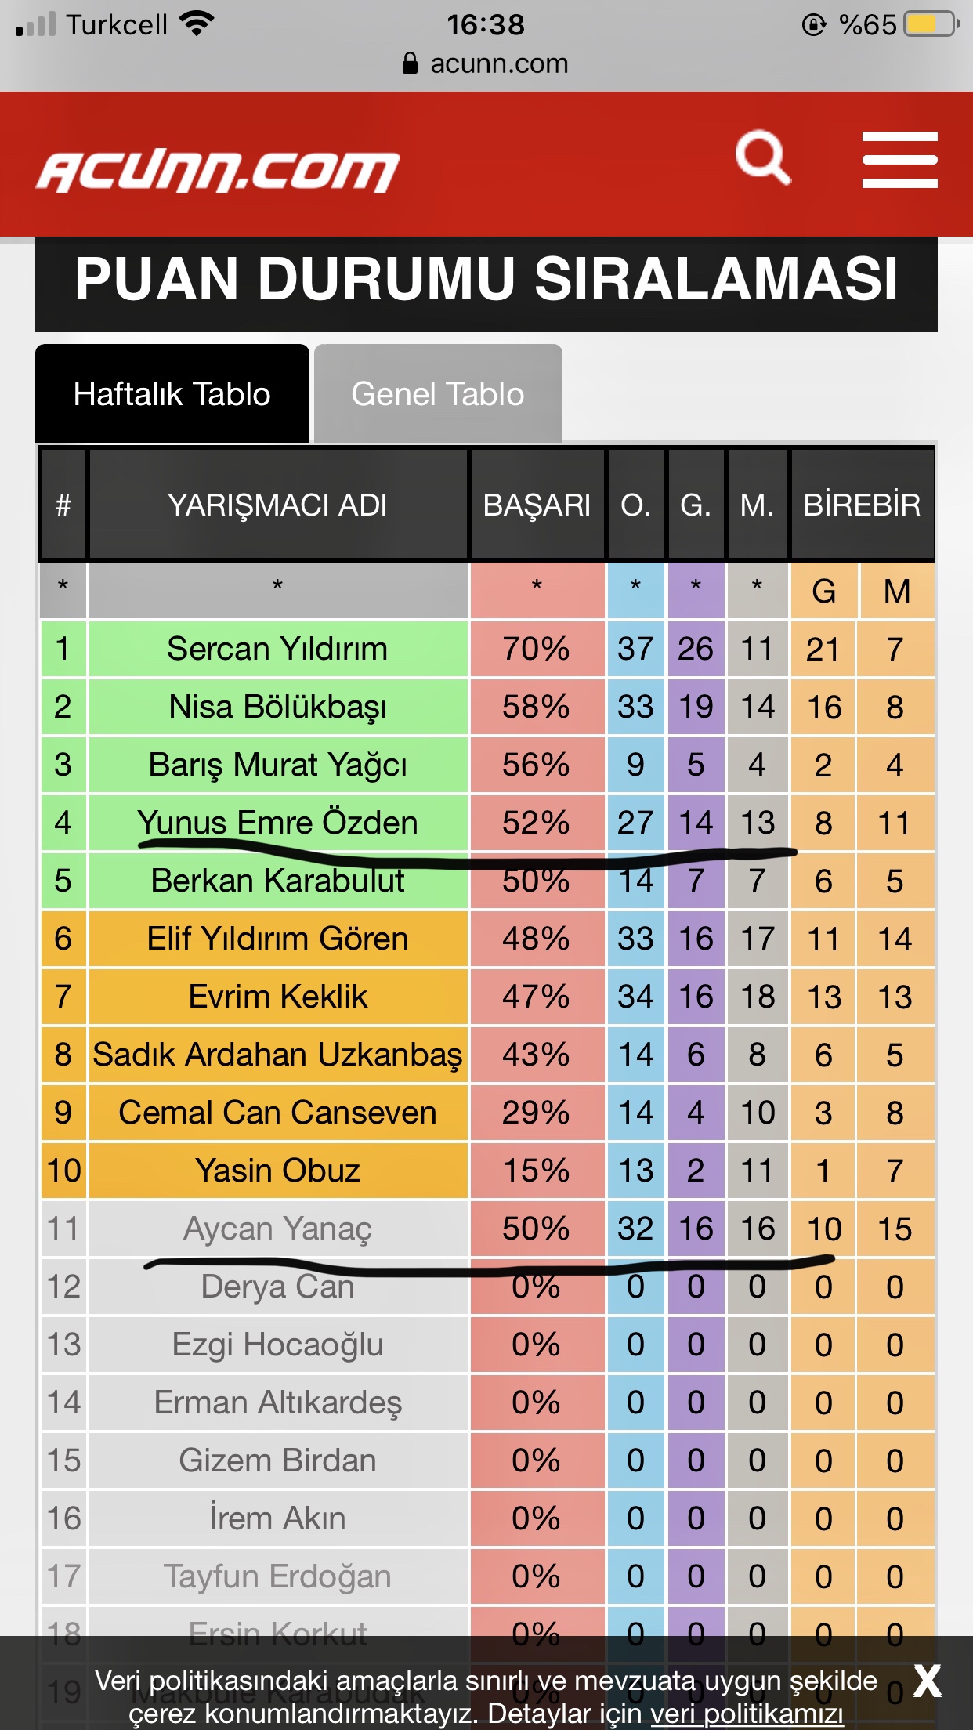Open the veri politikamızı link
Image resolution: width=973 pixels, height=1730 pixels.
coord(747,1714)
